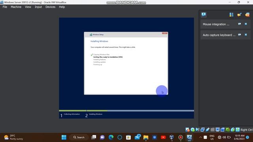Click the green processor features status icon

(228, 130)
